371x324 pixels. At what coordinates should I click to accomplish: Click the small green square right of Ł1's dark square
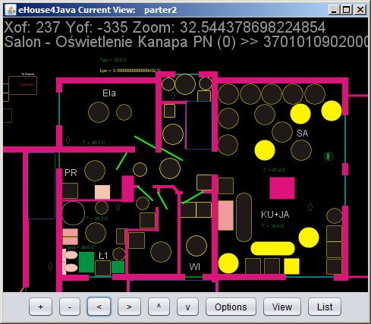click(x=118, y=267)
